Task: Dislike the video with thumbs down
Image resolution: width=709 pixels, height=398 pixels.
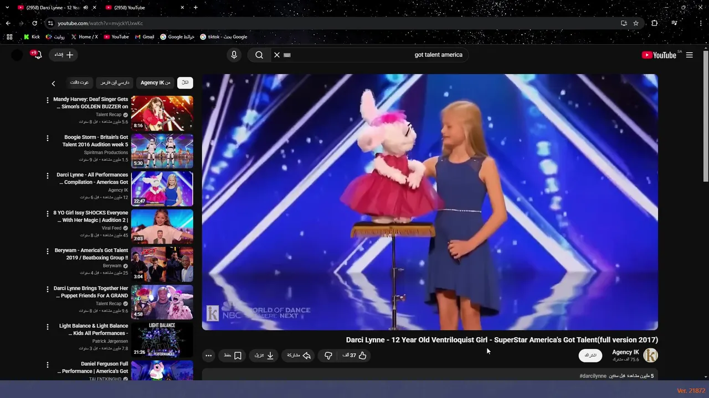Action: coord(328,355)
